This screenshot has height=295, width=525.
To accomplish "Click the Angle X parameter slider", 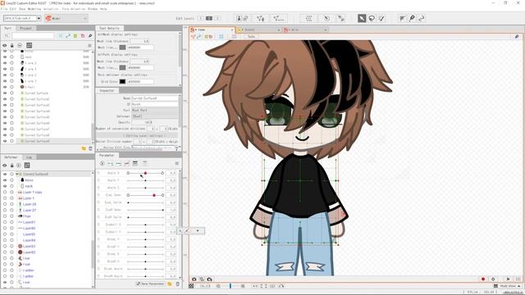I will coord(145,173).
